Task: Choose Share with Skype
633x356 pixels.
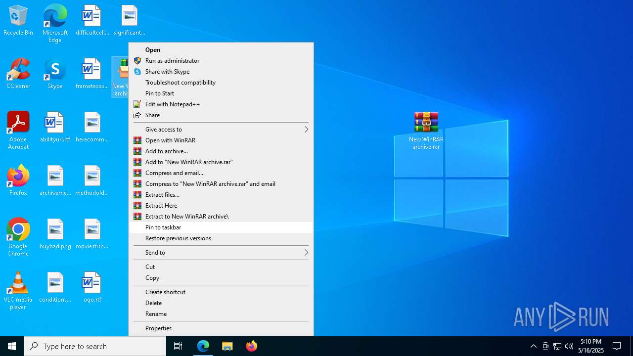Action: (221, 72)
